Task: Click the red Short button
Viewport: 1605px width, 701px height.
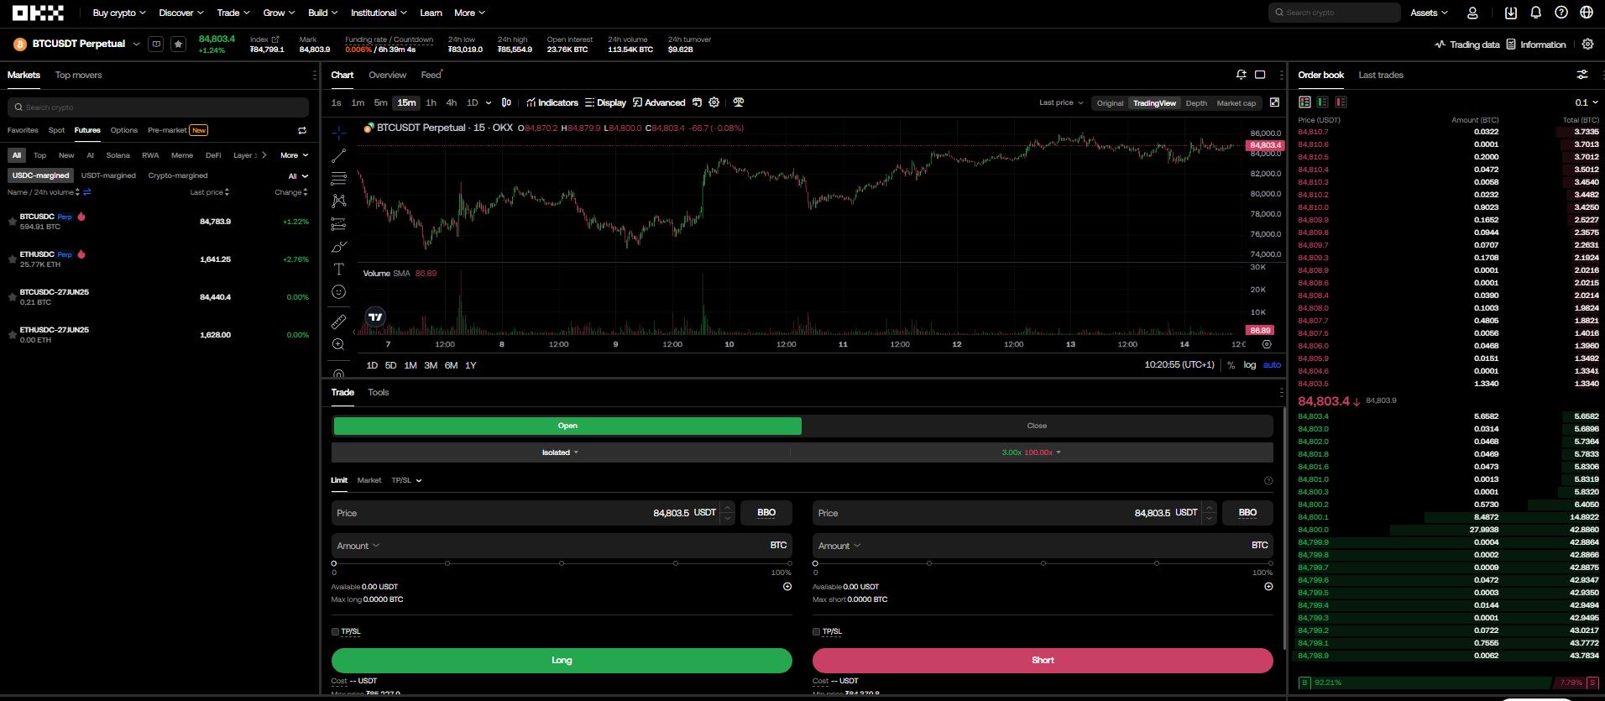Action: pyautogui.click(x=1043, y=660)
